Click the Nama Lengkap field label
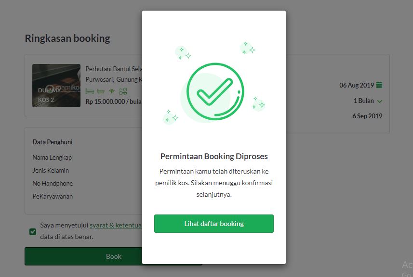 coord(52,157)
